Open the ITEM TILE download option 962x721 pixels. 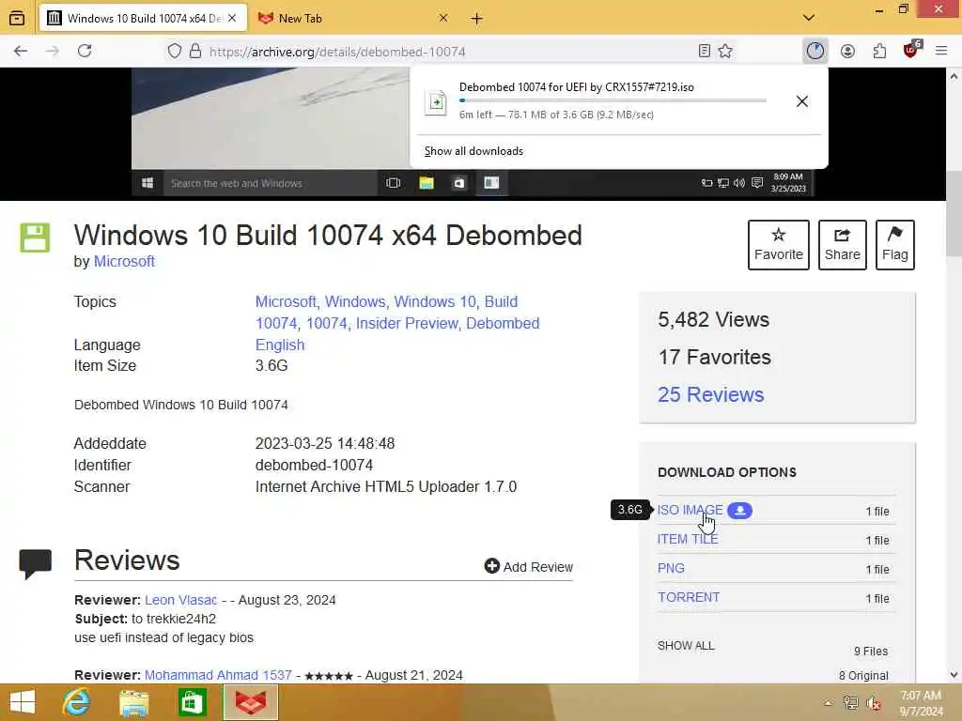pyautogui.click(x=688, y=539)
